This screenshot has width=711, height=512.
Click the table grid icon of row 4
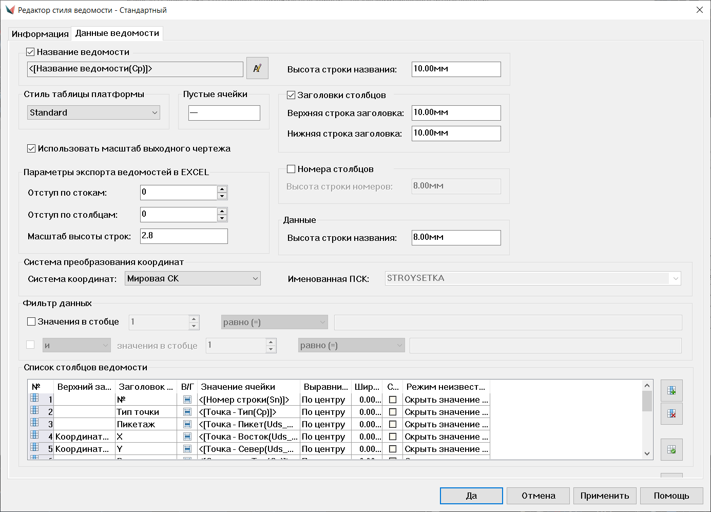click(35, 435)
